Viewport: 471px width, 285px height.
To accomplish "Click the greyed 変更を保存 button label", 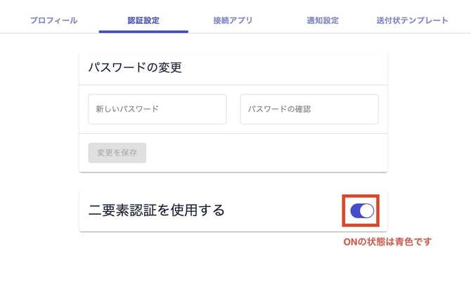I will pos(117,153).
